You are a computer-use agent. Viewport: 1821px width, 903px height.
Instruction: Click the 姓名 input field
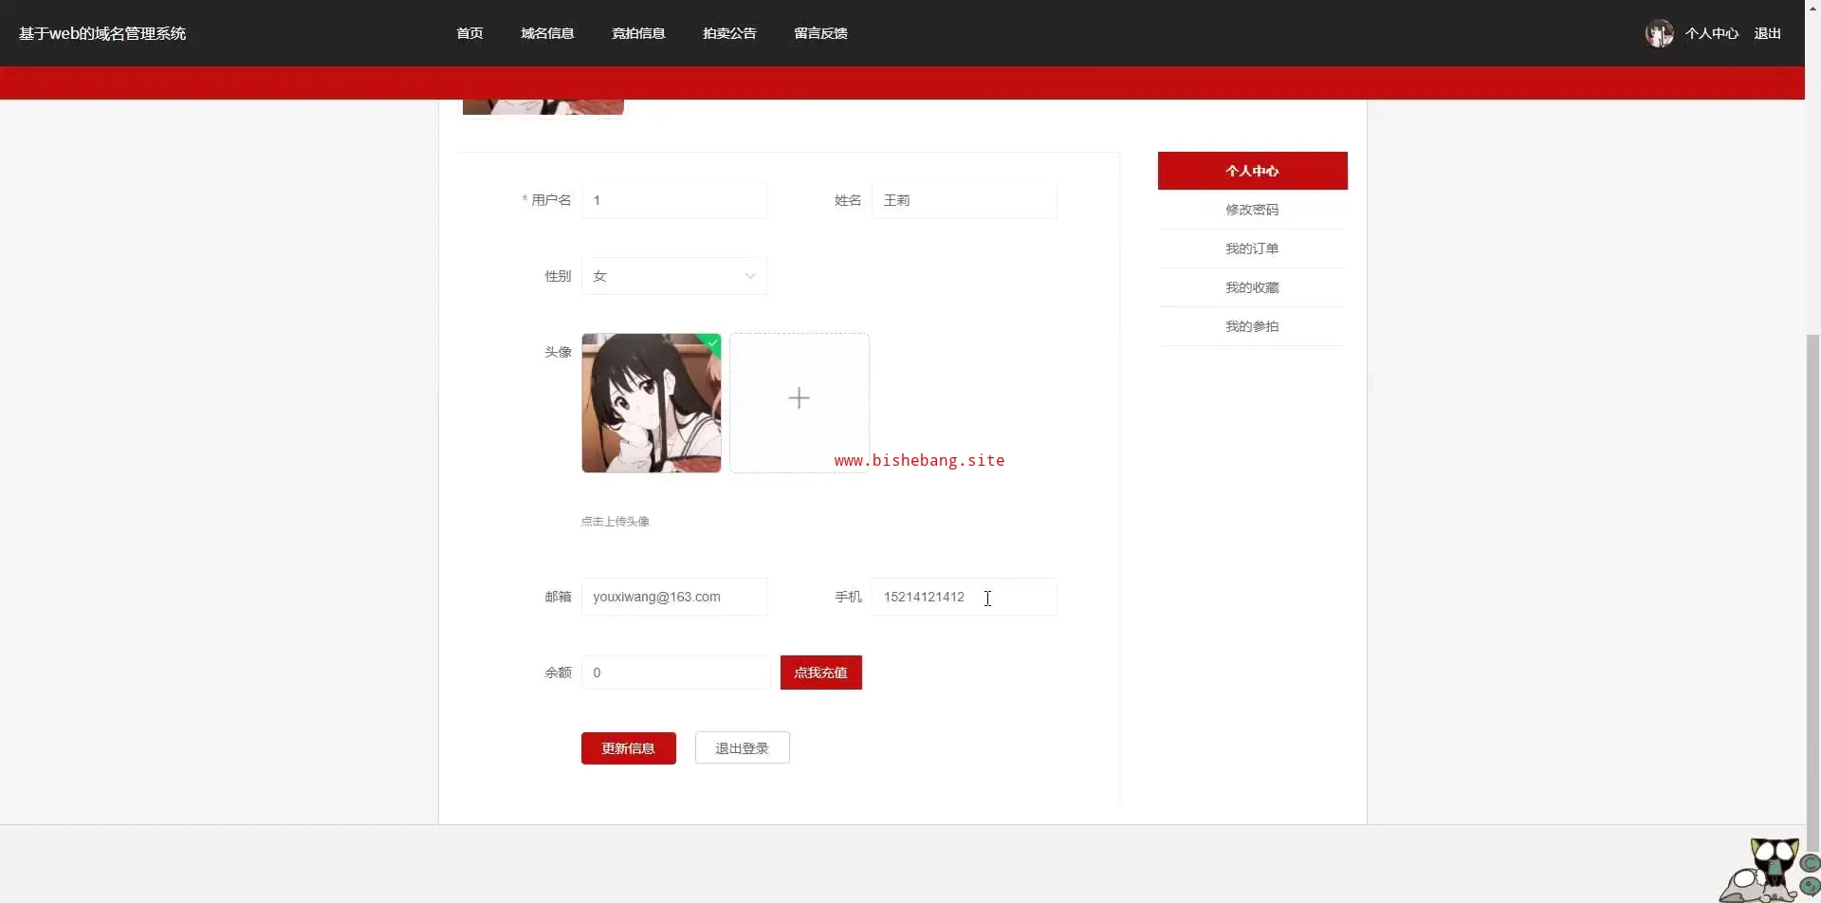pyautogui.click(x=965, y=200)
